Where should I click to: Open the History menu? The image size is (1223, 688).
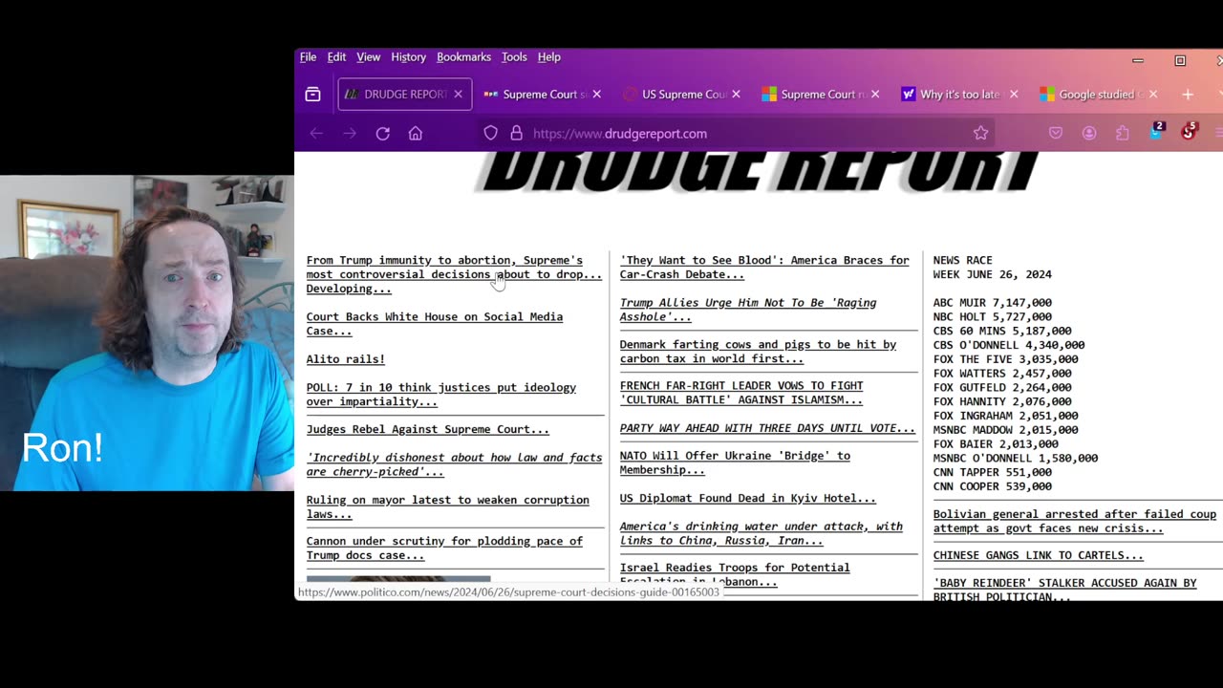[x=408, y=57]
